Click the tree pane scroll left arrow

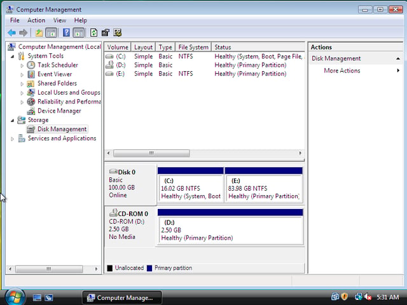10,269
